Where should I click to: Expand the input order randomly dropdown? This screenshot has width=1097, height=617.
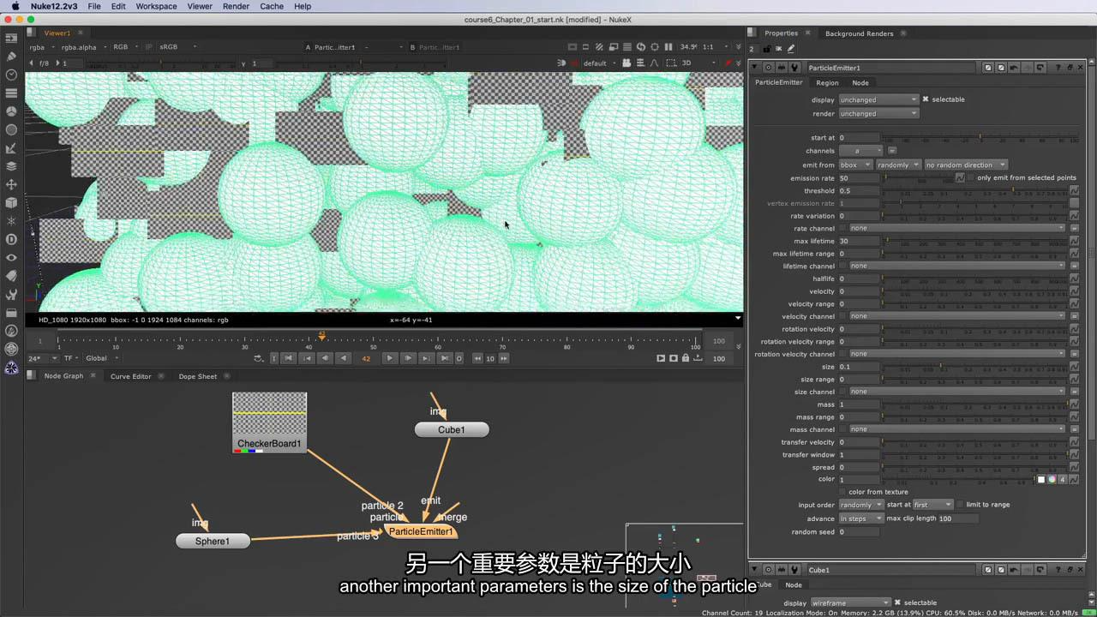tap(860, 505)
